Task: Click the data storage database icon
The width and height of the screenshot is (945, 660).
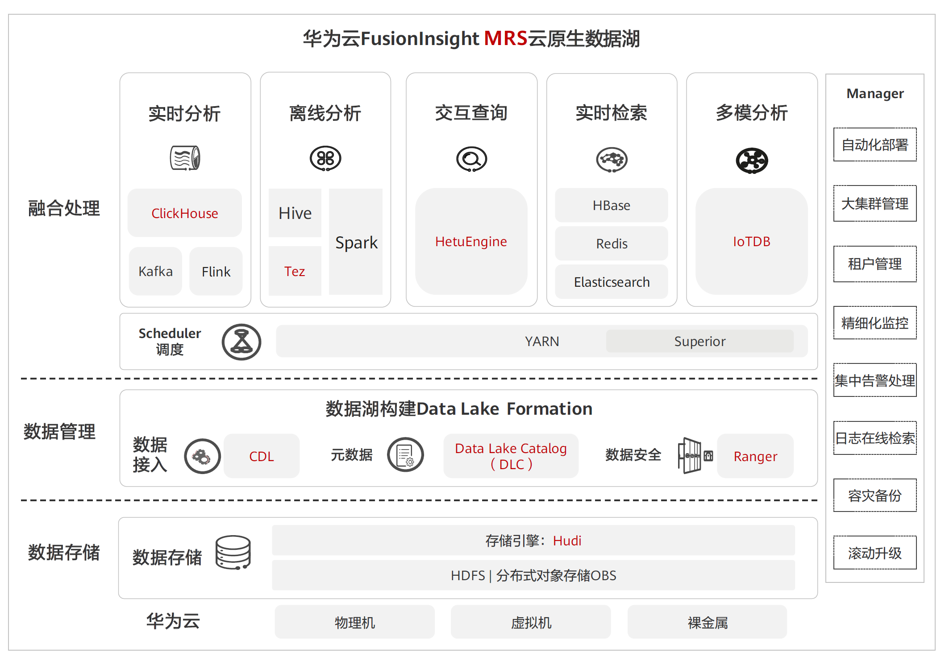Action: [x=233, y=553]
